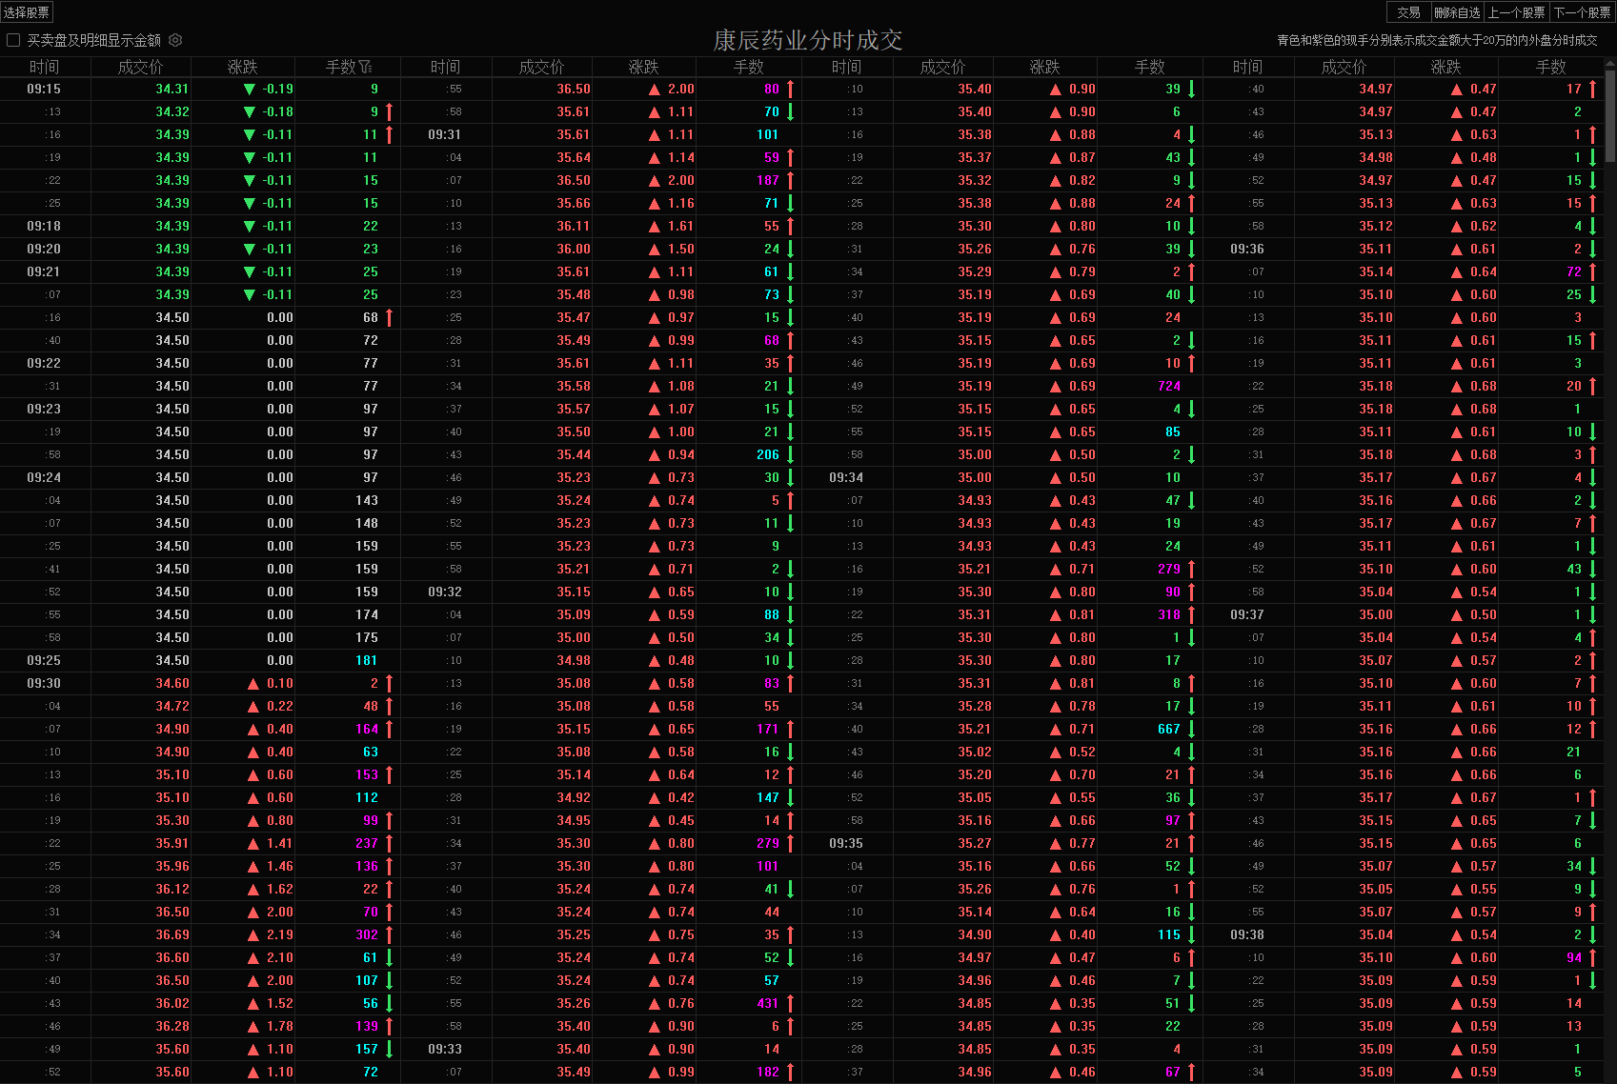Viewport: 1617px width, 1084px height.
Task: Click the cyan volume 667
Action: click(1169, 729)
